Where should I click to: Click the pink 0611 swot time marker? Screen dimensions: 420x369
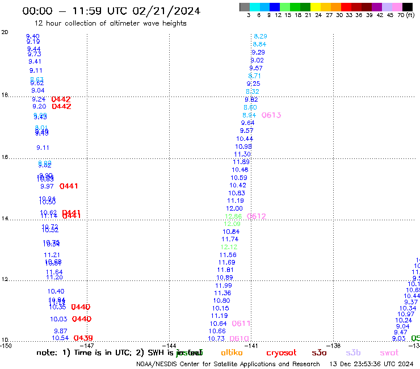click(241, 324)
